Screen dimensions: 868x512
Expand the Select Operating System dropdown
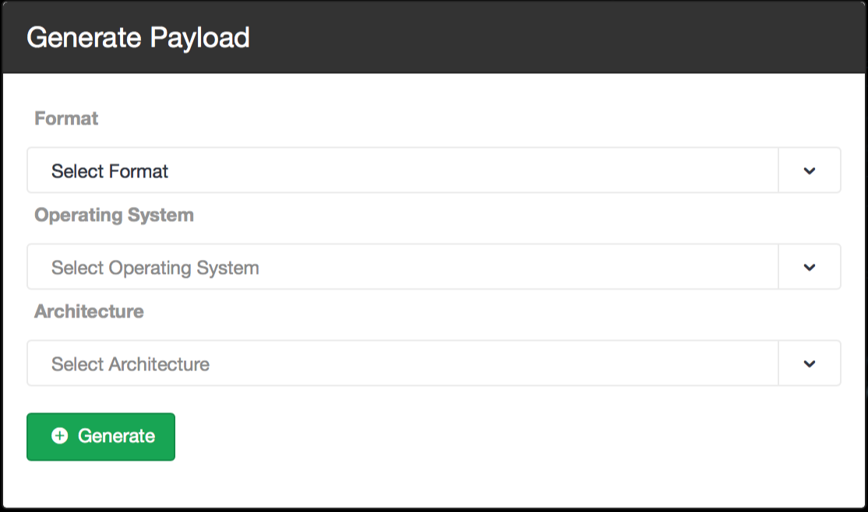pos(434,267)
